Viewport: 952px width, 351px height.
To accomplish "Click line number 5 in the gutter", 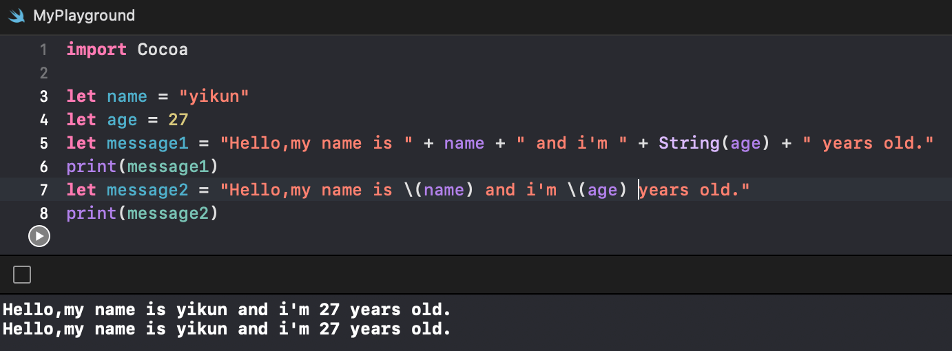I will coord(43,143).
